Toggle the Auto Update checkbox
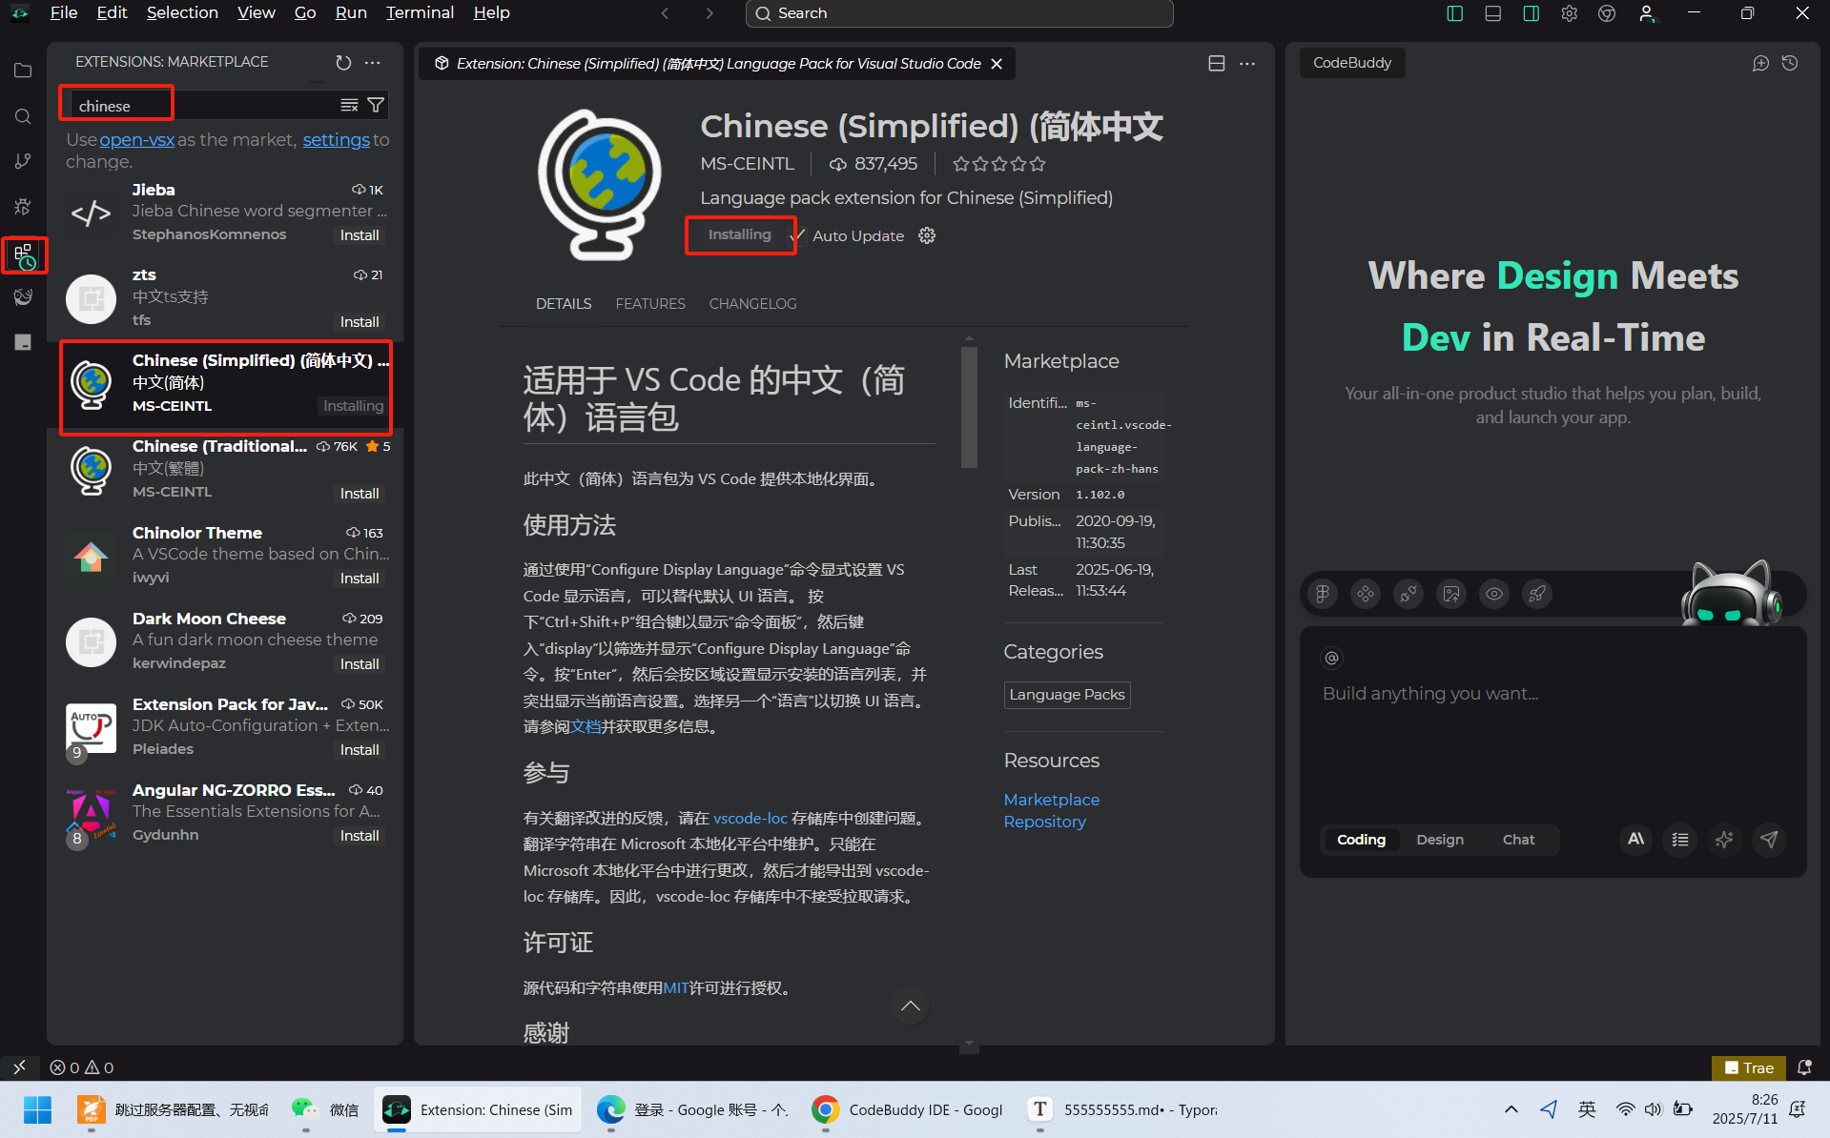1830x1138 pixels. coord(799,235)
